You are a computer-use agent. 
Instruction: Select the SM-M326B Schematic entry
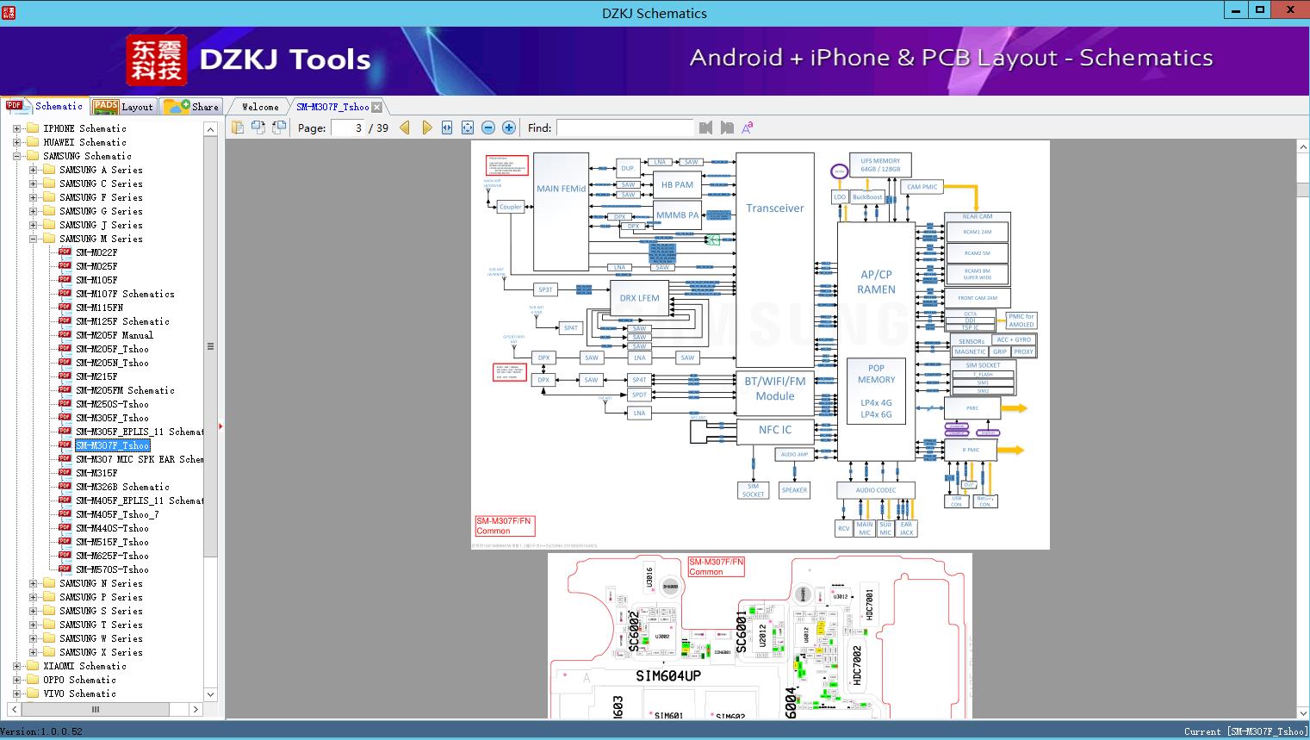click(x=122, y=487)
